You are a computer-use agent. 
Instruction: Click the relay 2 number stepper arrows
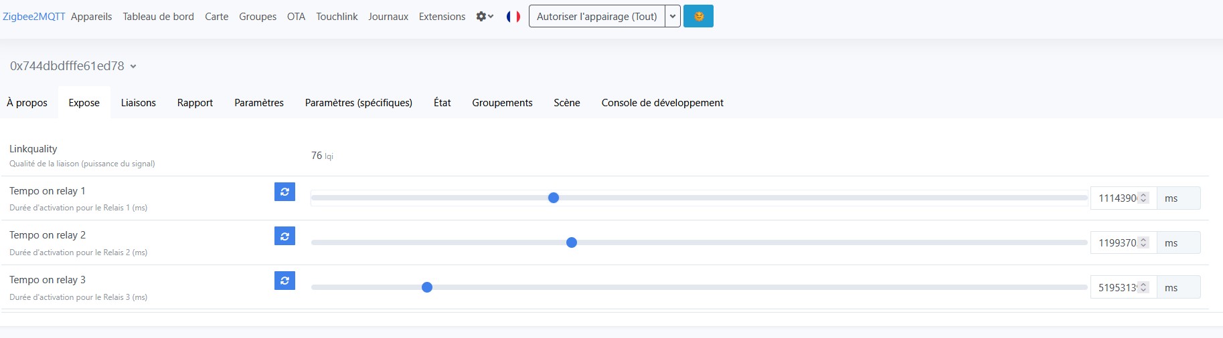[1144, 242]
